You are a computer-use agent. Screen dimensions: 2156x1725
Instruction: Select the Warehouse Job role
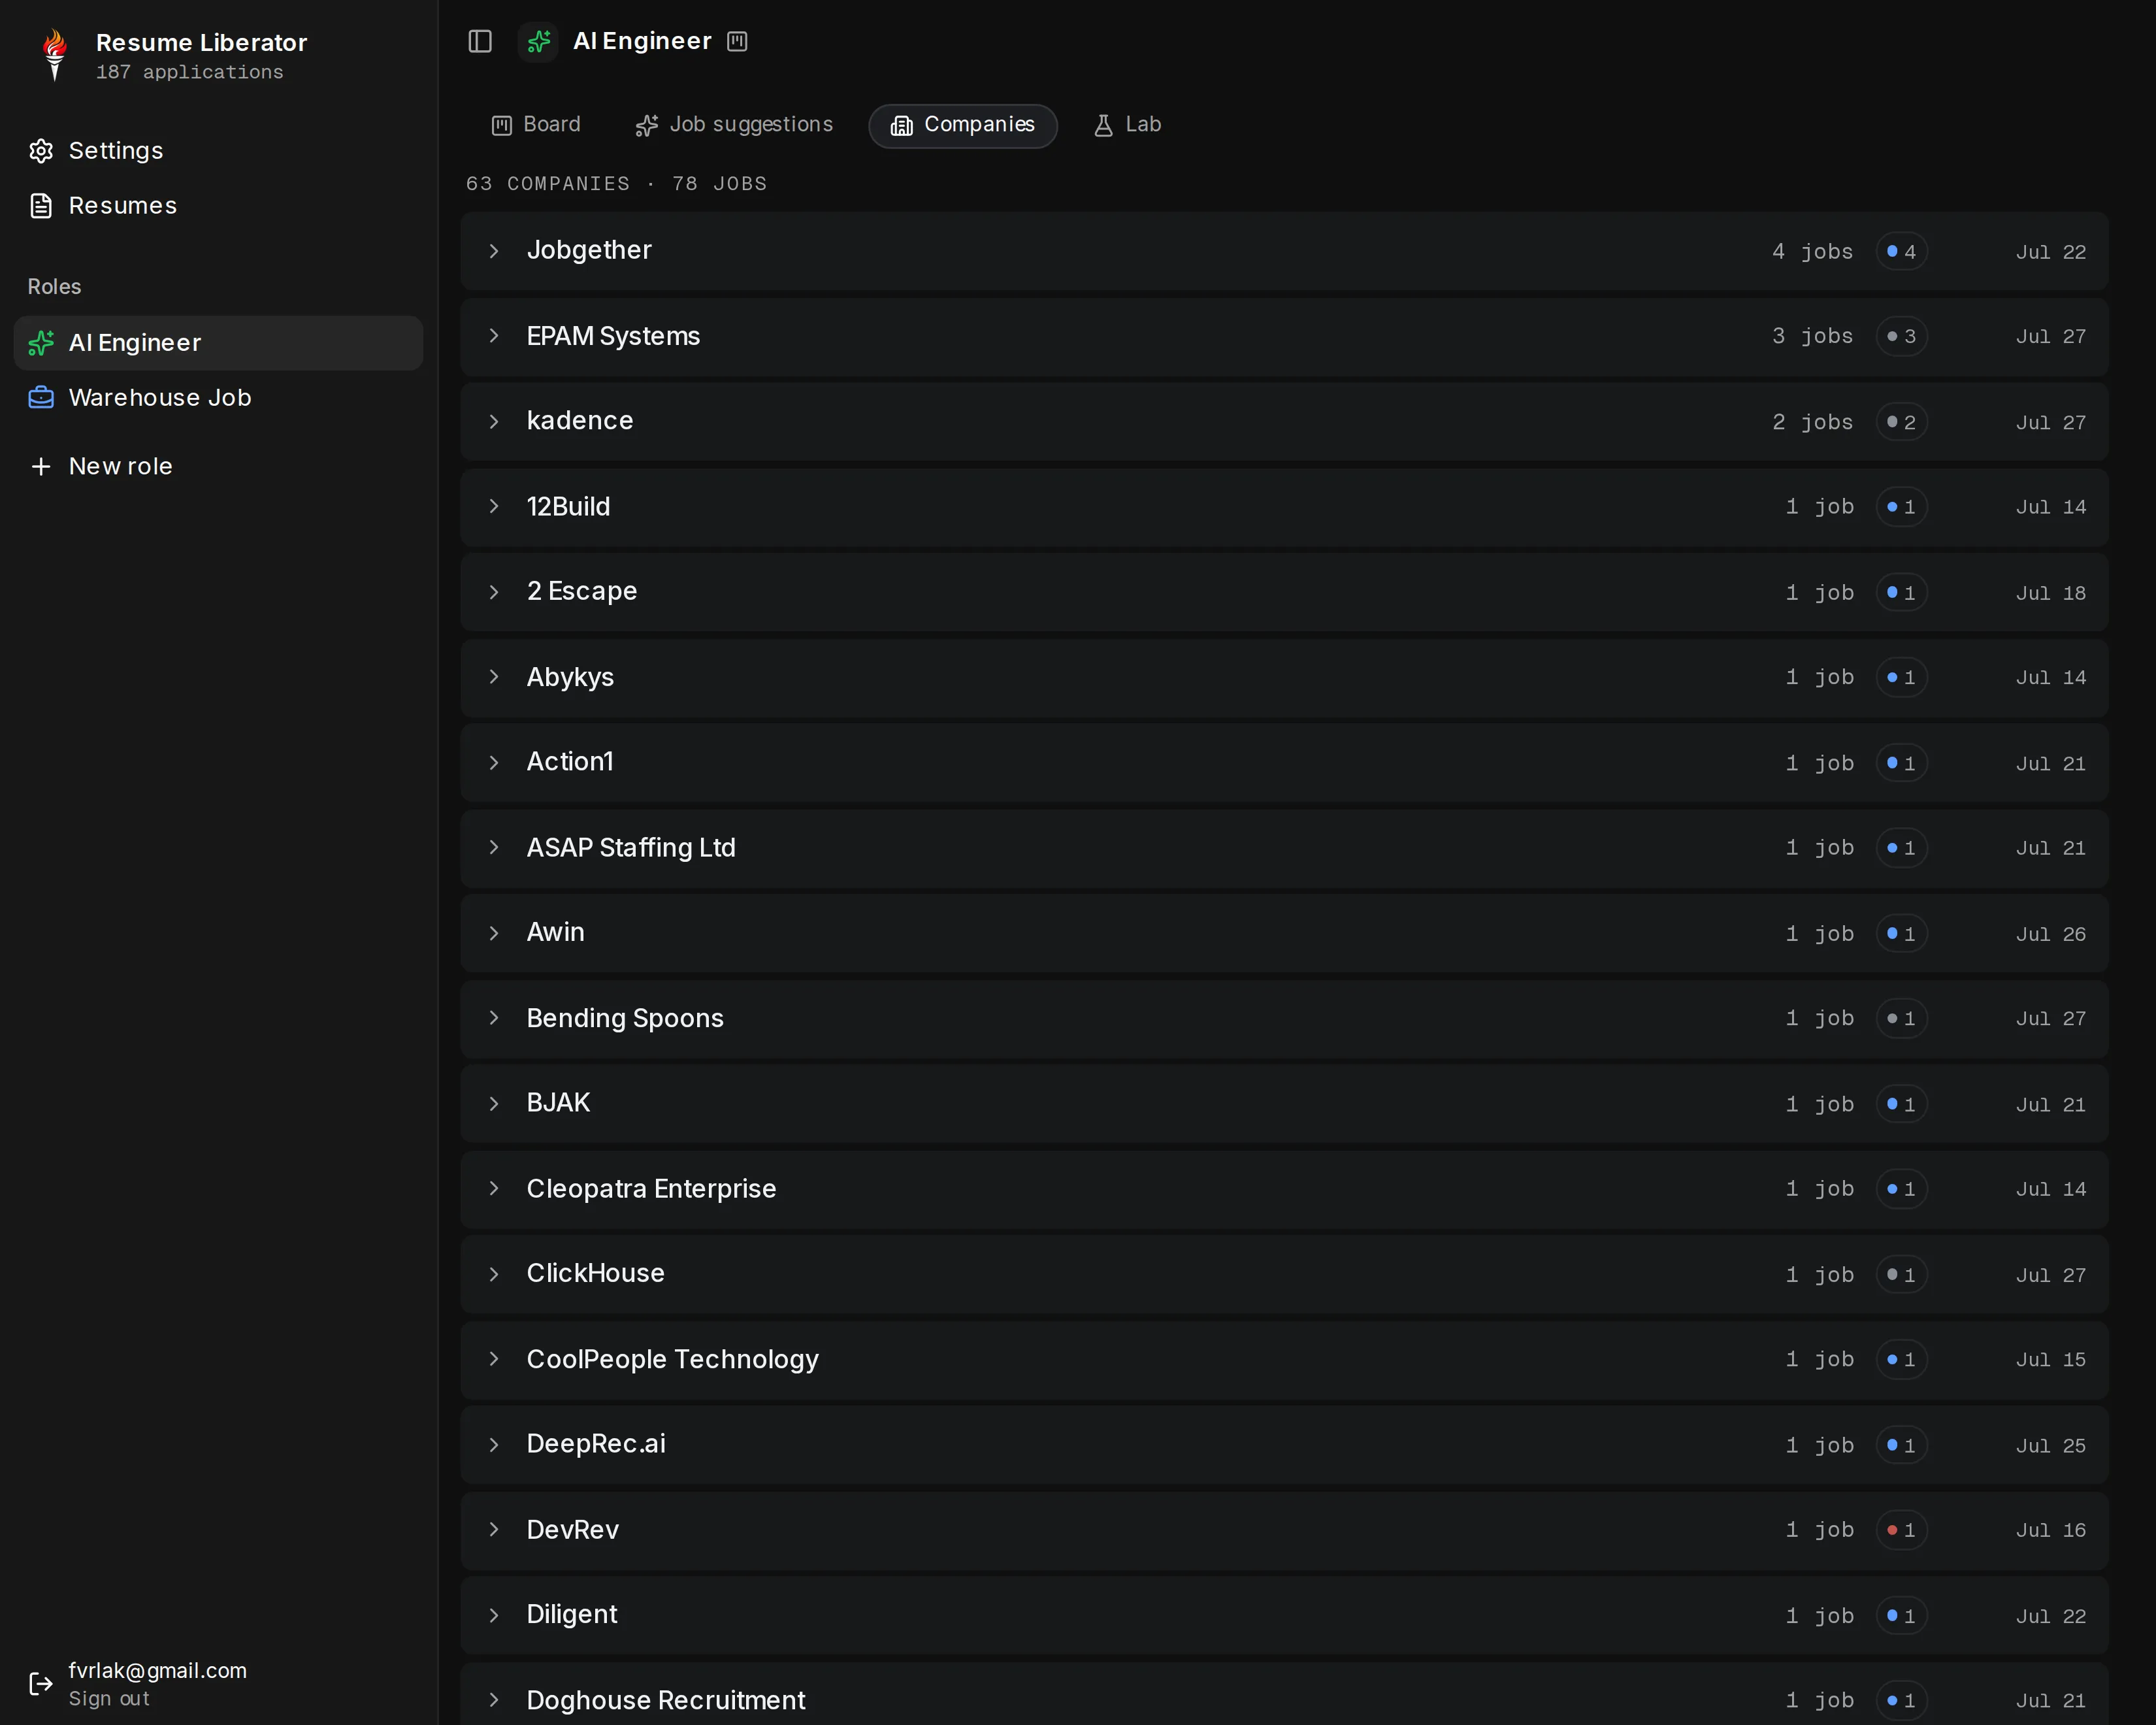218,398
